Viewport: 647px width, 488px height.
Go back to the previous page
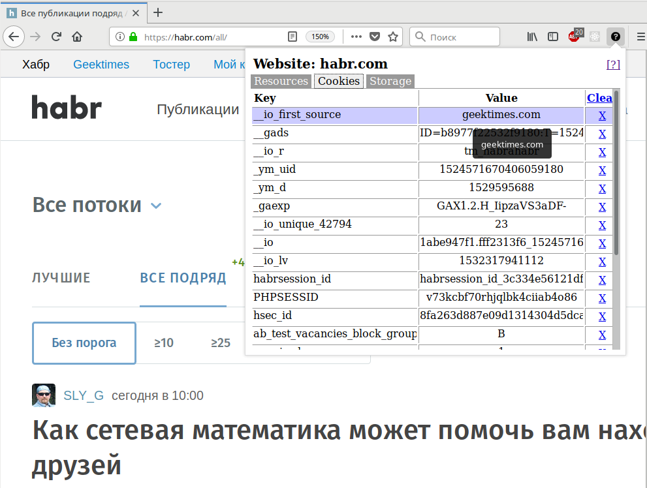14,37
